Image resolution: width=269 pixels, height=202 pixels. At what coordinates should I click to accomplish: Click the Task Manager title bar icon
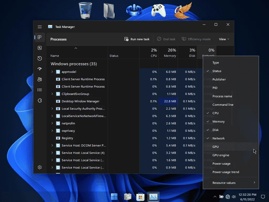coord(50,27)
